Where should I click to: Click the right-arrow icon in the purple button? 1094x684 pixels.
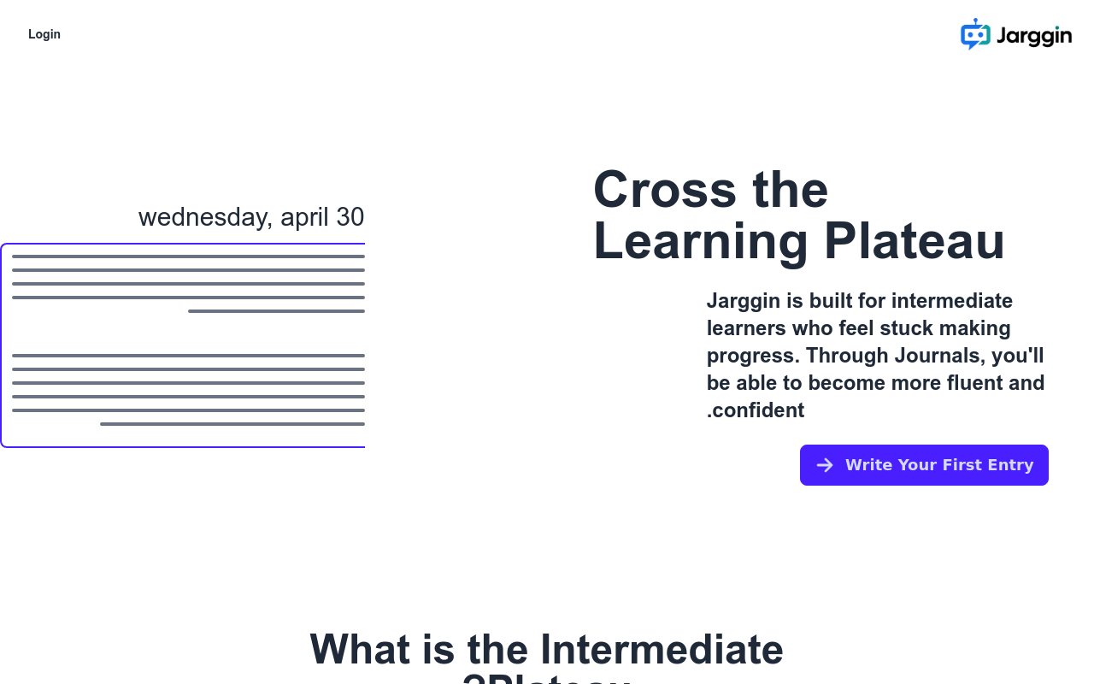tap(825, 465)
